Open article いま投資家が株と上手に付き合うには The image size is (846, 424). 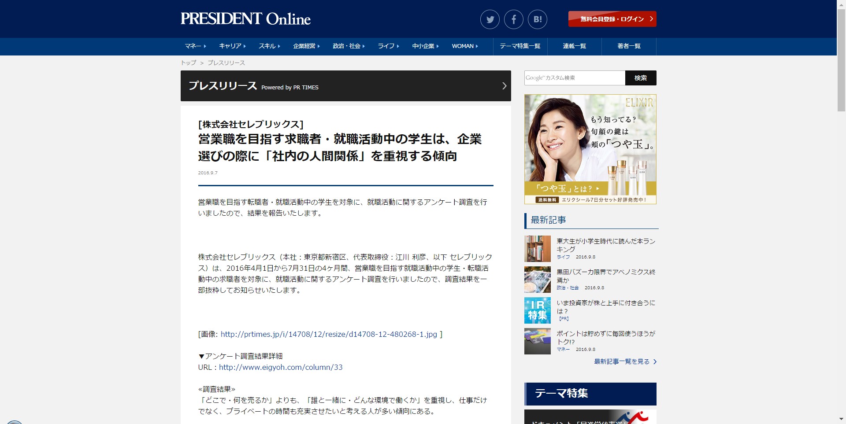click(x=606, y=307)
